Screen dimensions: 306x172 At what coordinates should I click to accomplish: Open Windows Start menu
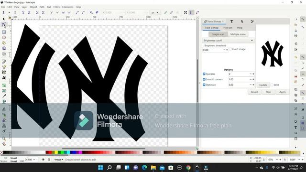point(100,168)
